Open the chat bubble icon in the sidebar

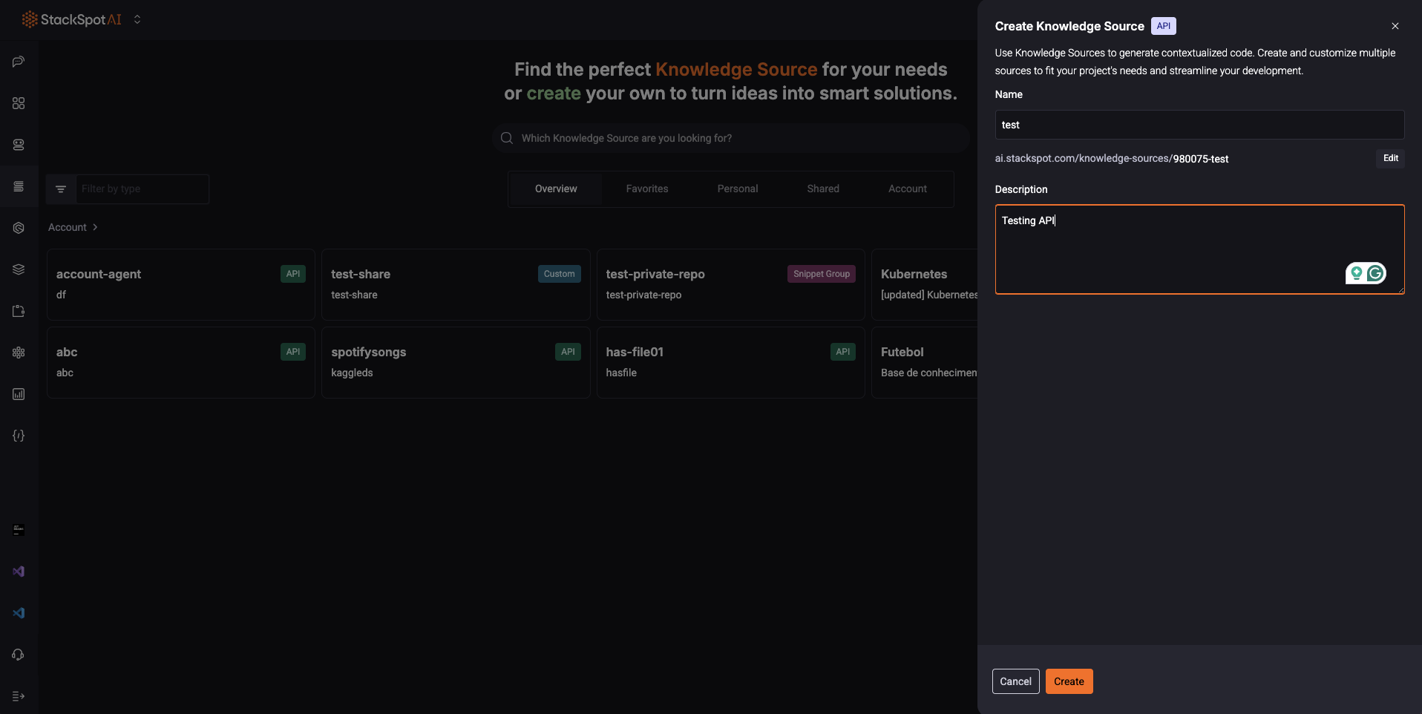click(18, 62)
